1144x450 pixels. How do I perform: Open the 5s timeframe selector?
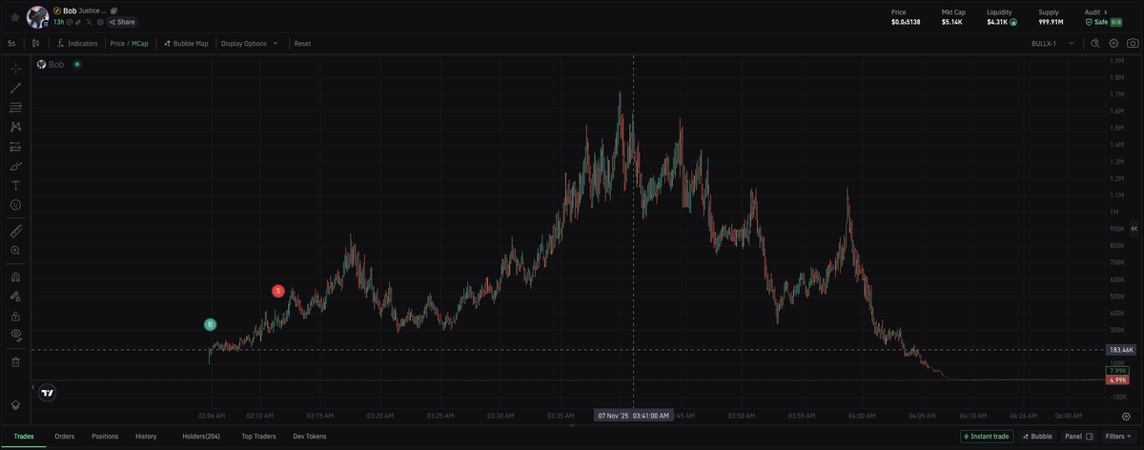click(11, 43)
